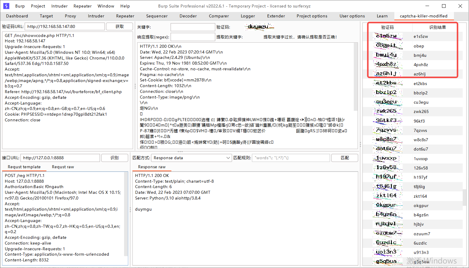Viewport: 469px width, 268px height.
Task: Switch to the User options tab
Action: (352, 16)
